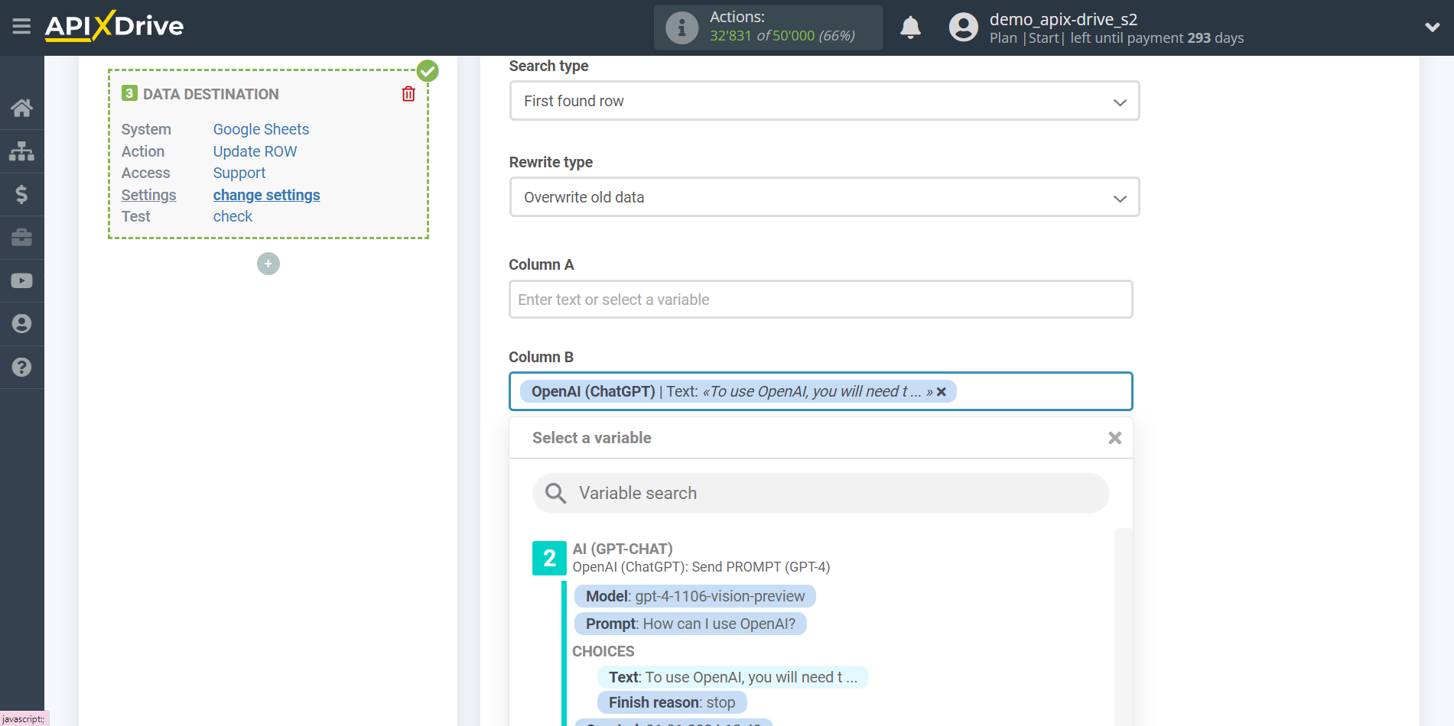Click the CHOICES group label

click(603, 651)
